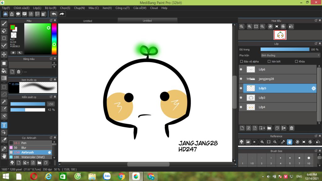Select the Watercolor (Wet) brush
The height and width of the screenshot is (181, 322).
click(33, 157)
